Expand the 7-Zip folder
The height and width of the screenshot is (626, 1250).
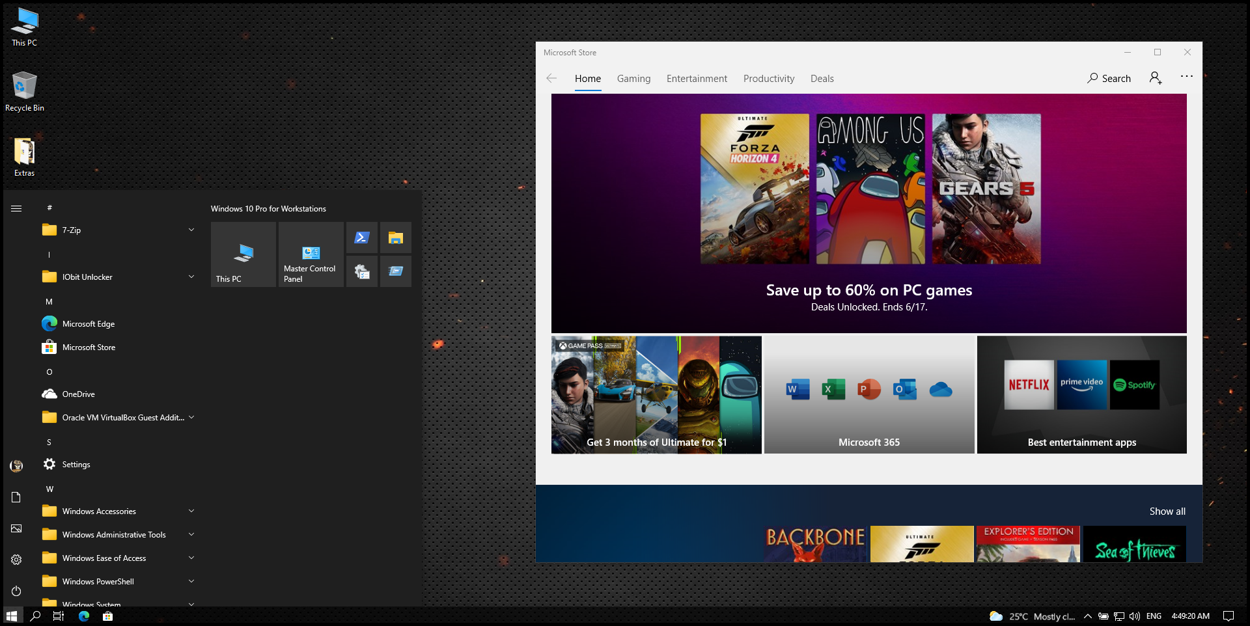[118, 230]
